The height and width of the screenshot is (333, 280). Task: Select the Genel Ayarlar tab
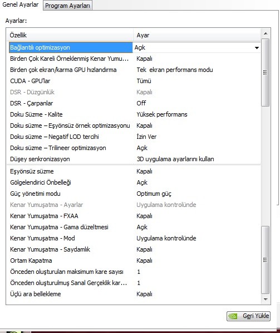[x=21, y=4]
